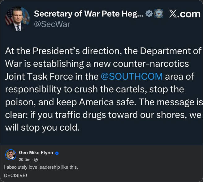Click the "20 tim" post timestamp
This screenshot has width=203, height=182.
click(24, 159)
